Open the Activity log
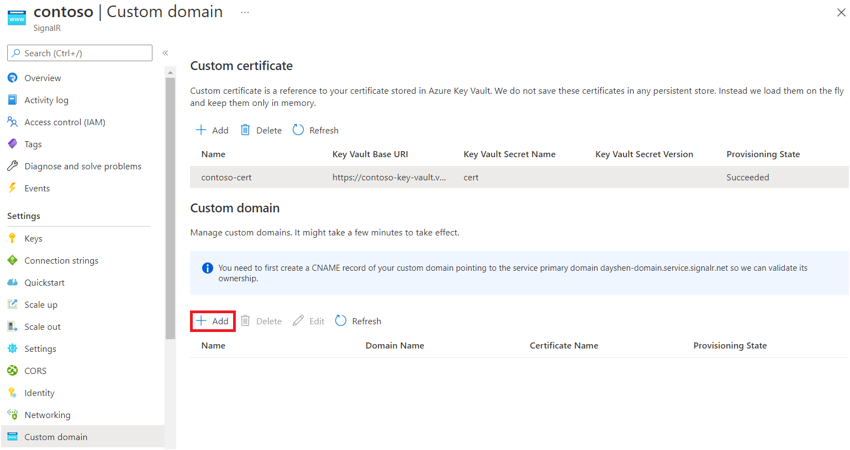 [46, 99]
